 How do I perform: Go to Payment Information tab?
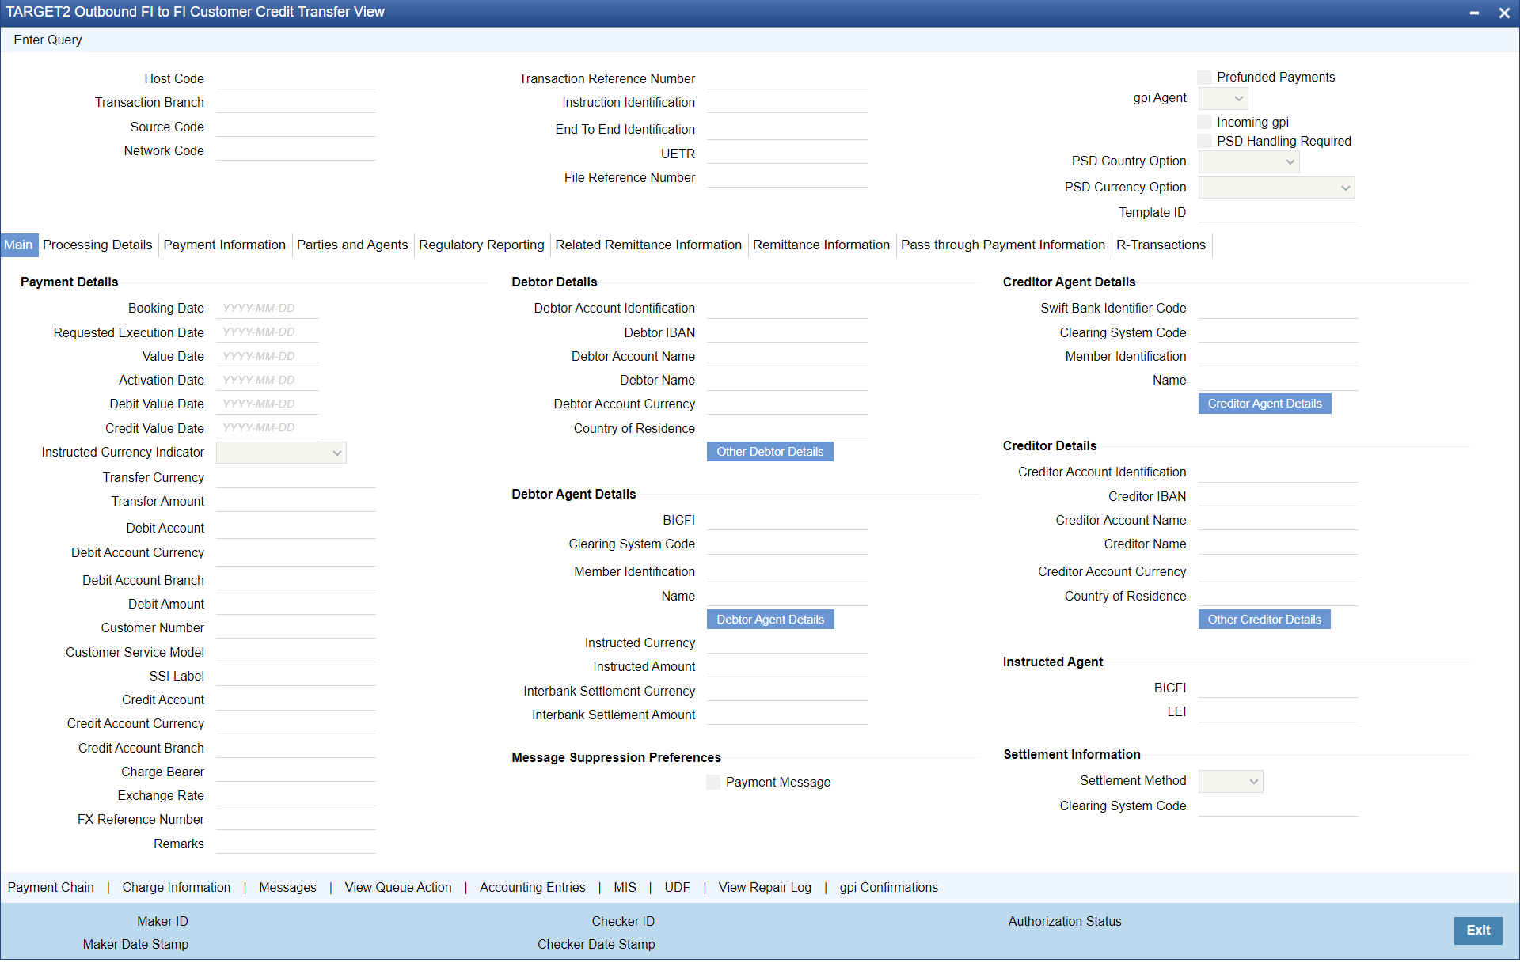pyautogui.click(x=224, y=245)
